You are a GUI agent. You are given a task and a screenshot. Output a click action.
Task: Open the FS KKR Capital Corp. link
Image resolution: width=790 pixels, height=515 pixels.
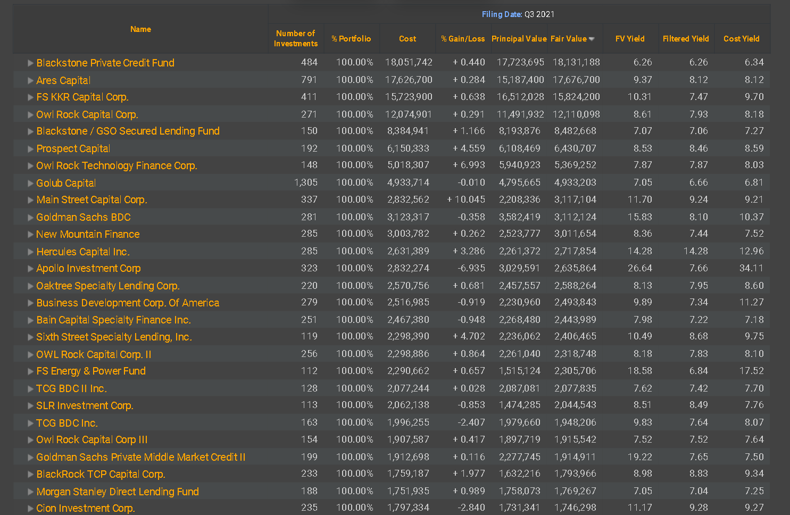[82, 97]
